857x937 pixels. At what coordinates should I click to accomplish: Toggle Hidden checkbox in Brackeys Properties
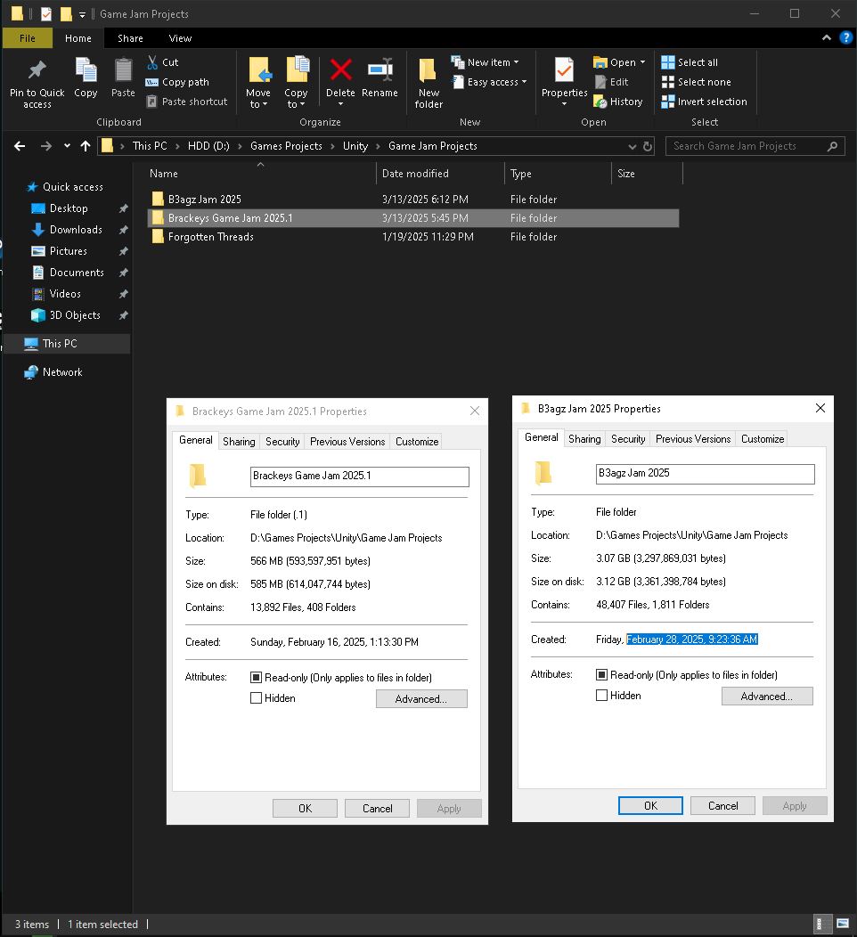[x=256, y=698]
